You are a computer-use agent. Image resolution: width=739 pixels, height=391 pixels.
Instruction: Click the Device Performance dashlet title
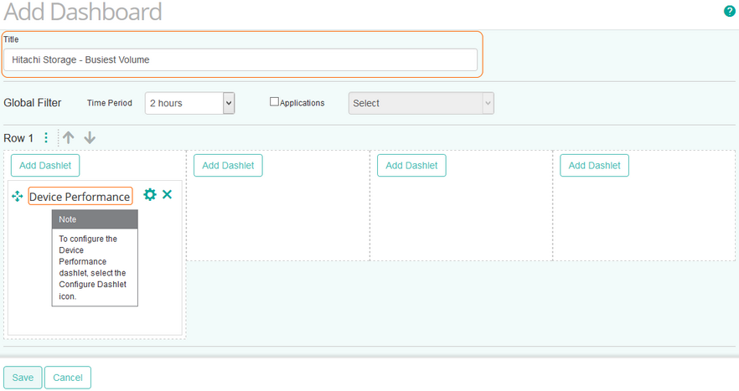80,197
